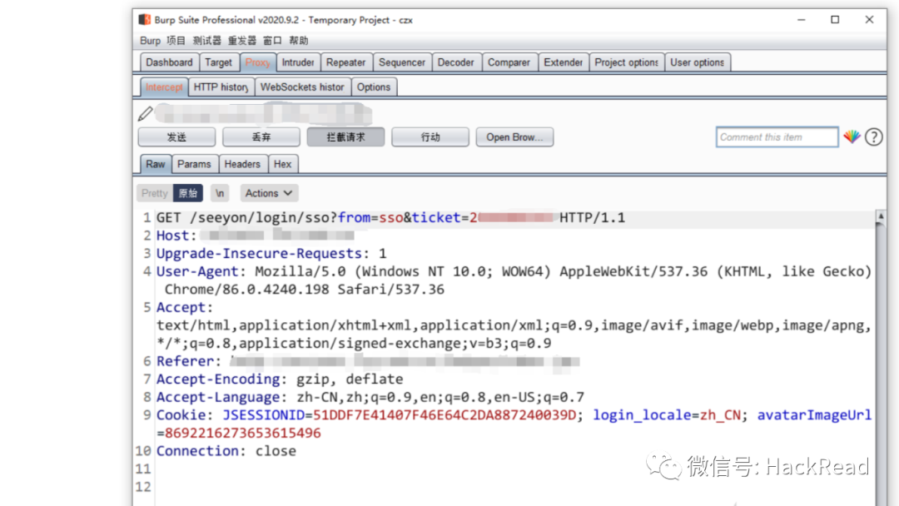Click the avatarImageUrl value 8692216273653615496

[x=242, y=433]
